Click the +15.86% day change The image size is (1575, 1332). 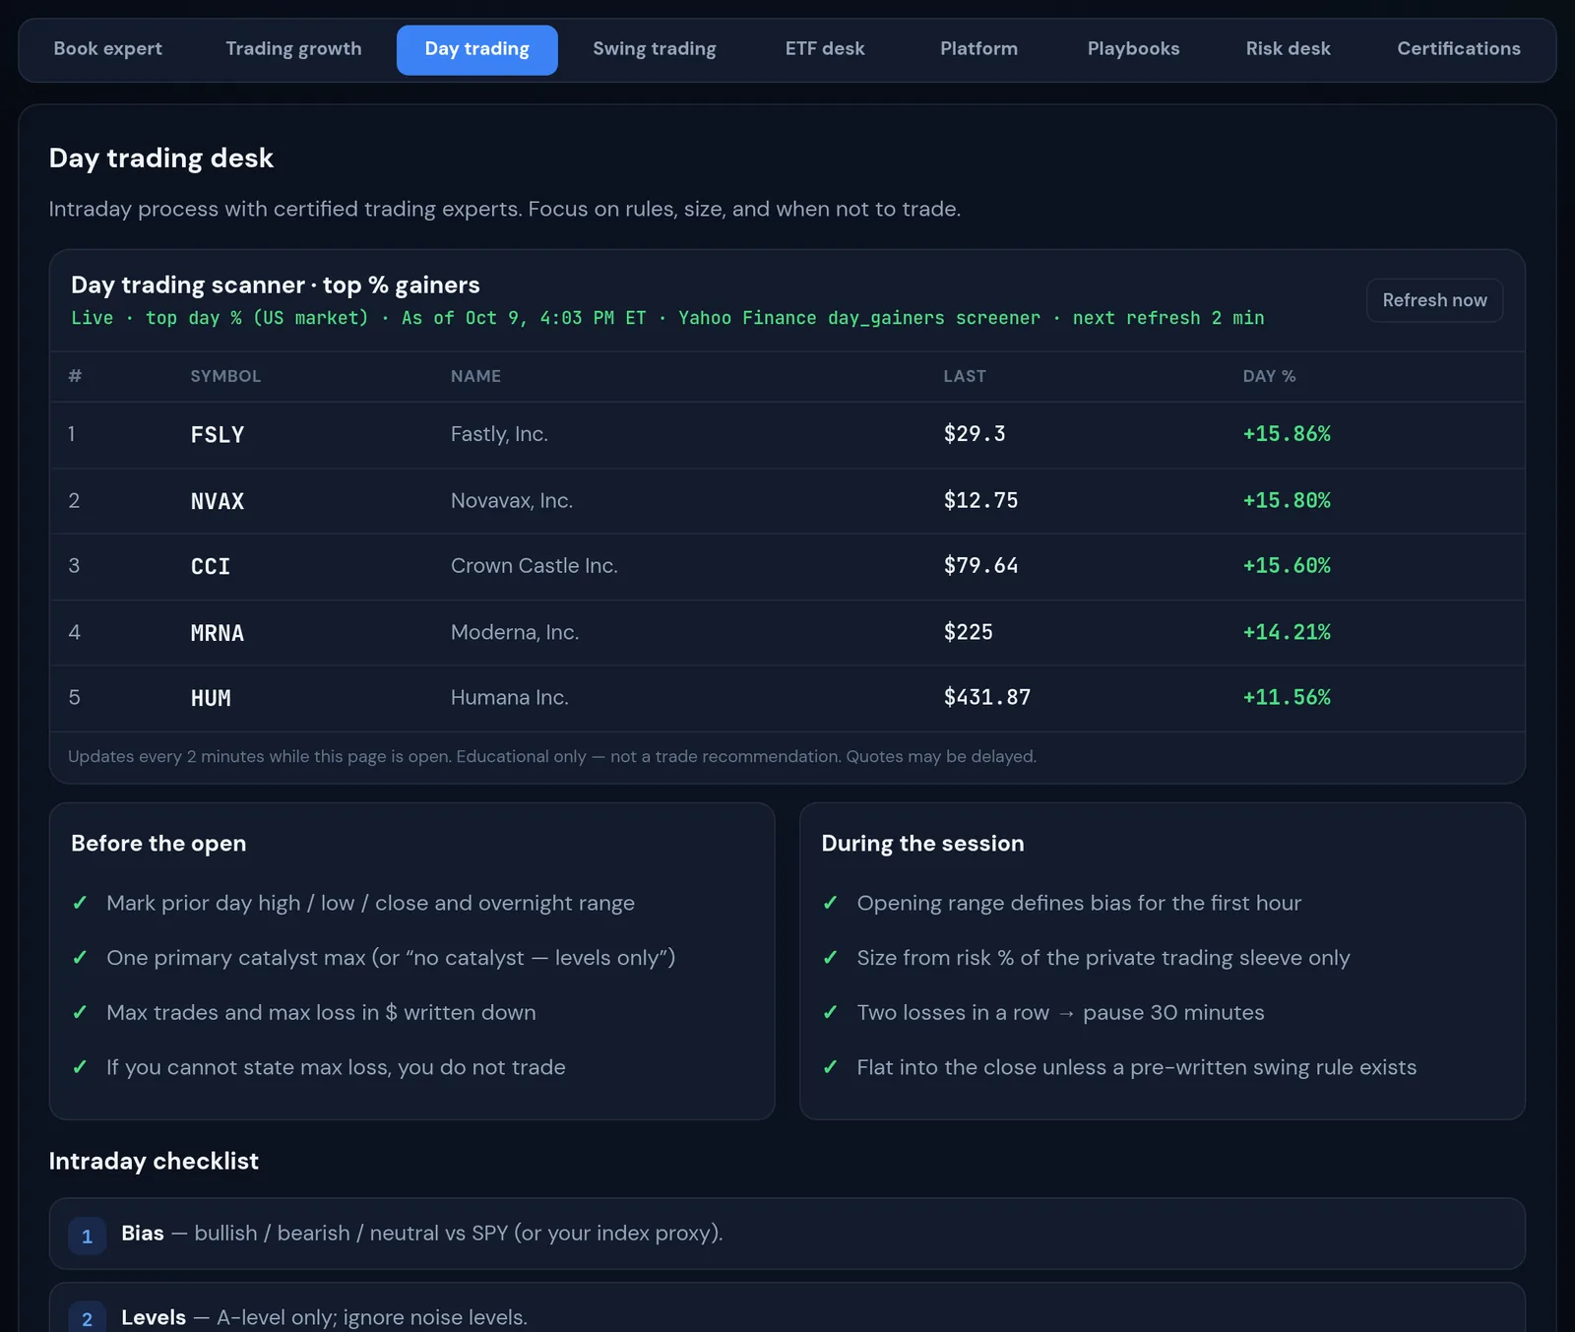(x=1287, y=434)
